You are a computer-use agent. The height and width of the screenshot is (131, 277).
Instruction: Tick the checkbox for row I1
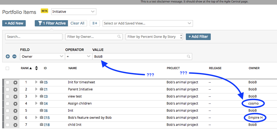coord(7,89)
